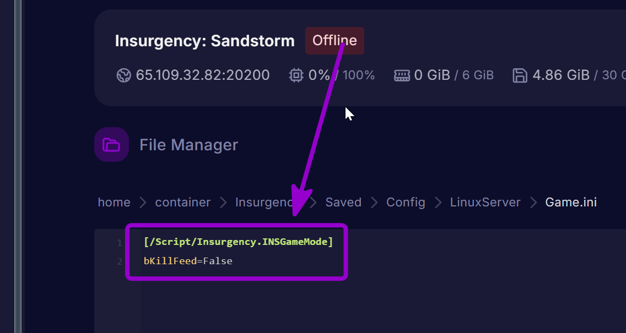The height and width of the screenshot is (333, 626).
Task: Click the chevron before Game.ini breadcrumb
Action: point(533,203)
